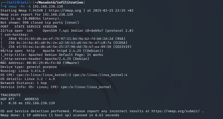Click the -A flag in the command
The width and height of the screenshot is (223, 119).
(29, 7)
